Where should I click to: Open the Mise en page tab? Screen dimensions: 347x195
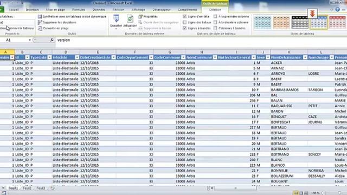[55, 10]
